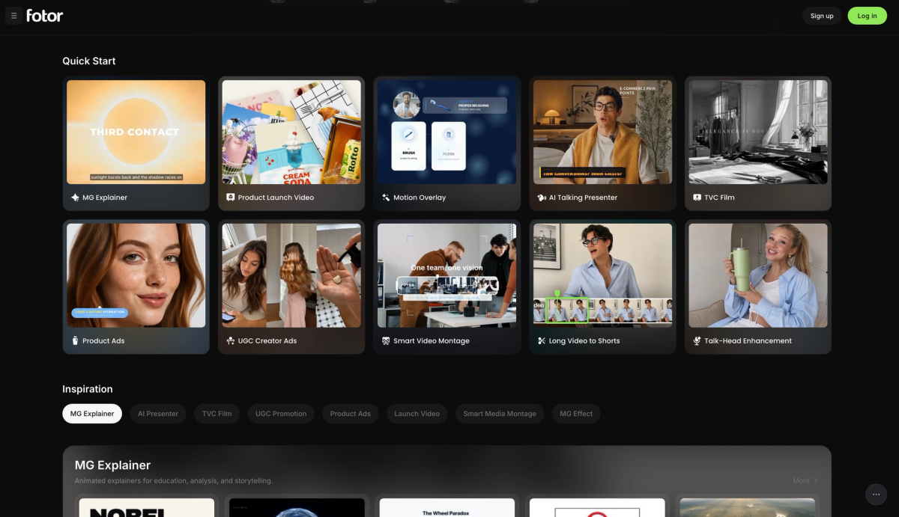Open the Third Contact MG Explainer thumbnail
Image resolution: width=899 pixels, height=517 pixels.
click(x=136, y=132)
